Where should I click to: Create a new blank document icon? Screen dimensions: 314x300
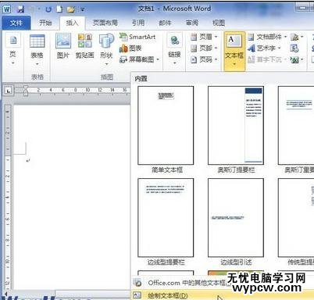tap(59, 9)
